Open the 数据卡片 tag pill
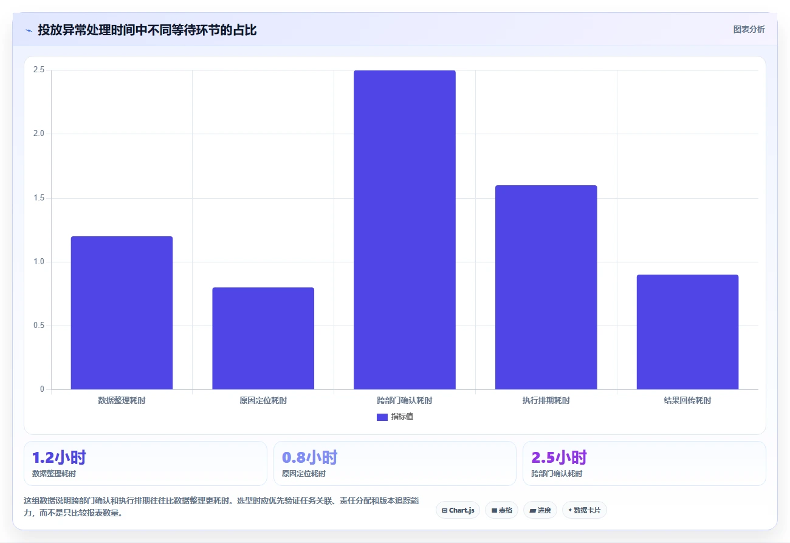790x543 pixels. tap(584, 510)
